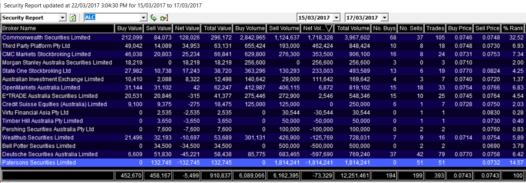Viewport: 526px width, 183px height.
Task: Select the State One Stockbroking Ltd row
Action: coord(263,71)
